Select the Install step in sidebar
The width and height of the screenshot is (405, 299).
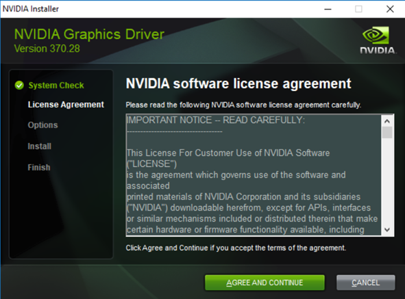point(40,146)
